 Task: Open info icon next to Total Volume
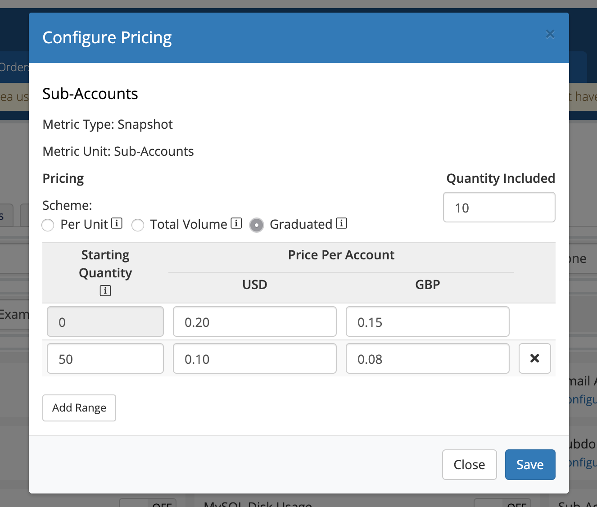point(236,223)
